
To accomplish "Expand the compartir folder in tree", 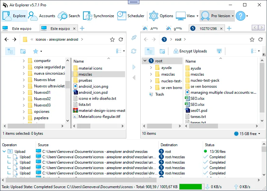I will (24, 61).
